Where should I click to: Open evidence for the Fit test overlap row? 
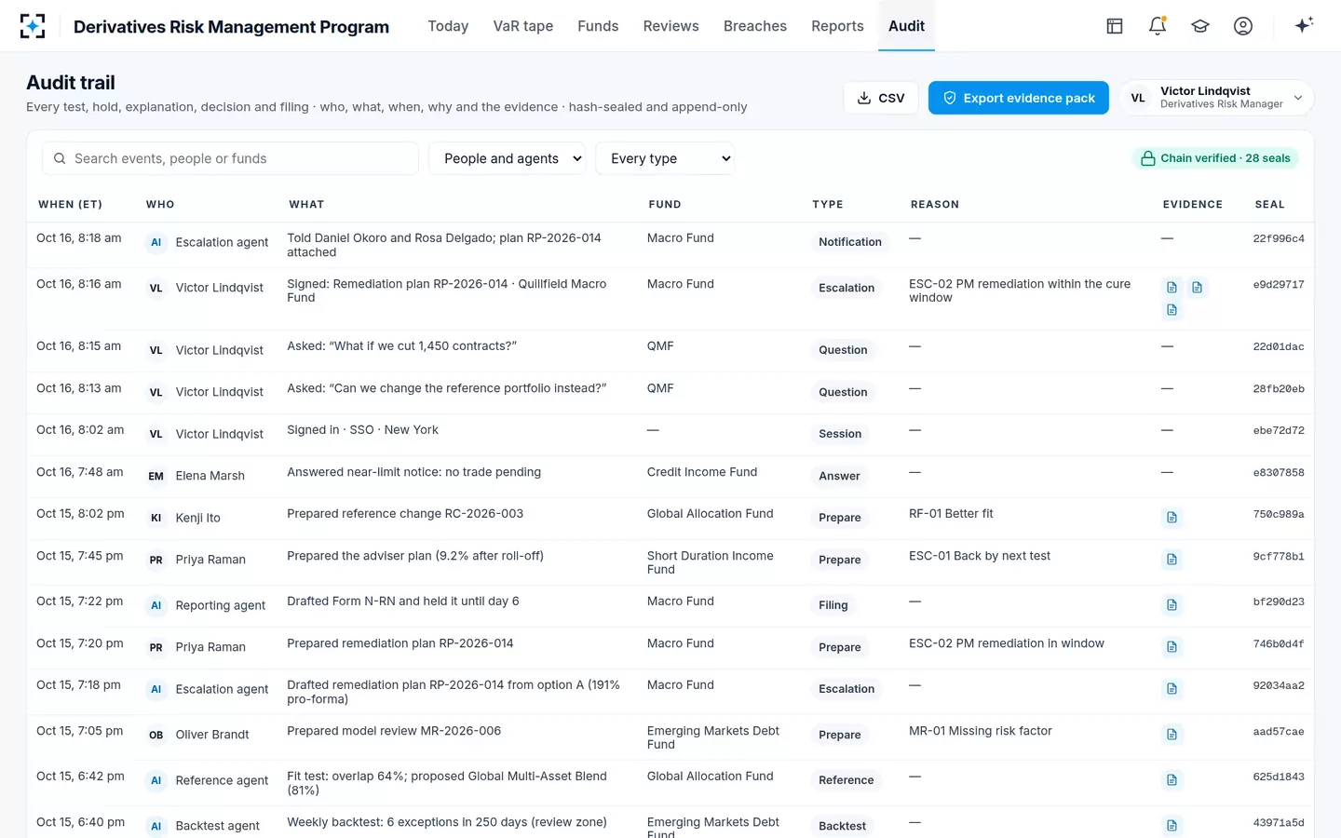(1172, 780)
